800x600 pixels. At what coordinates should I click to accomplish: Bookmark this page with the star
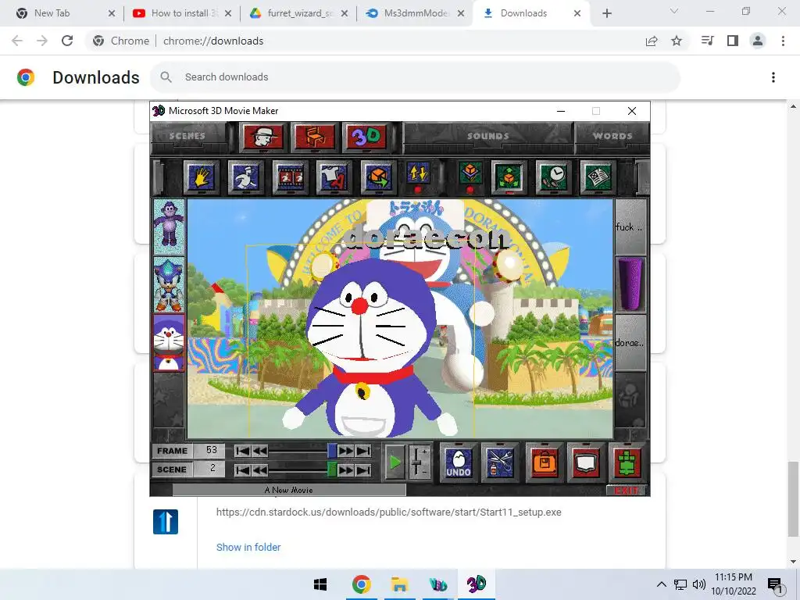(677, 41)
